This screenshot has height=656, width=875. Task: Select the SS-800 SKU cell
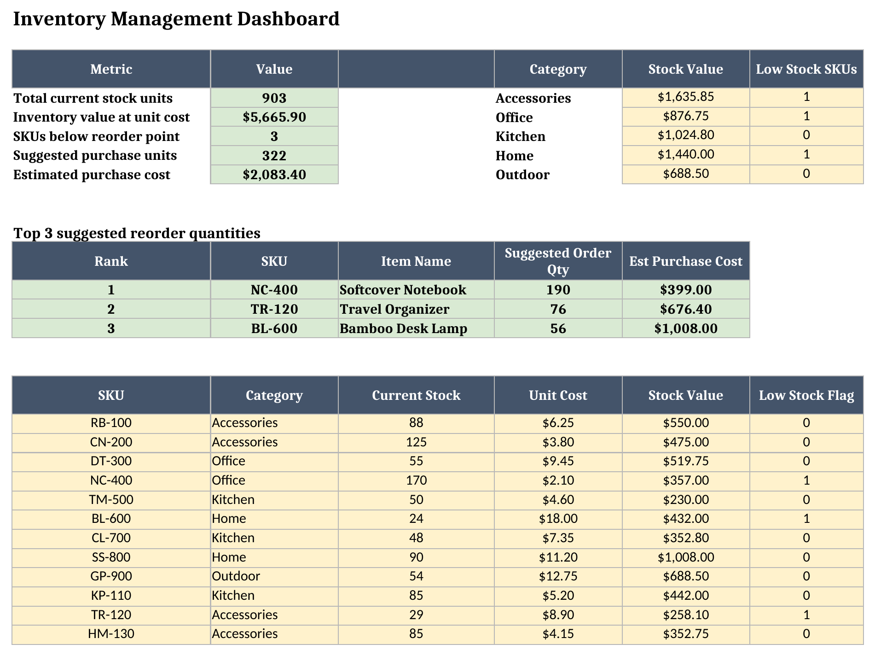111,557
